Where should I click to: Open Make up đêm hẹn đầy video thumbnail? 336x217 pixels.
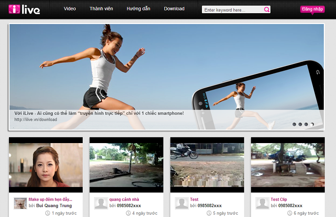pyautogui.click(x=46, y=165)
